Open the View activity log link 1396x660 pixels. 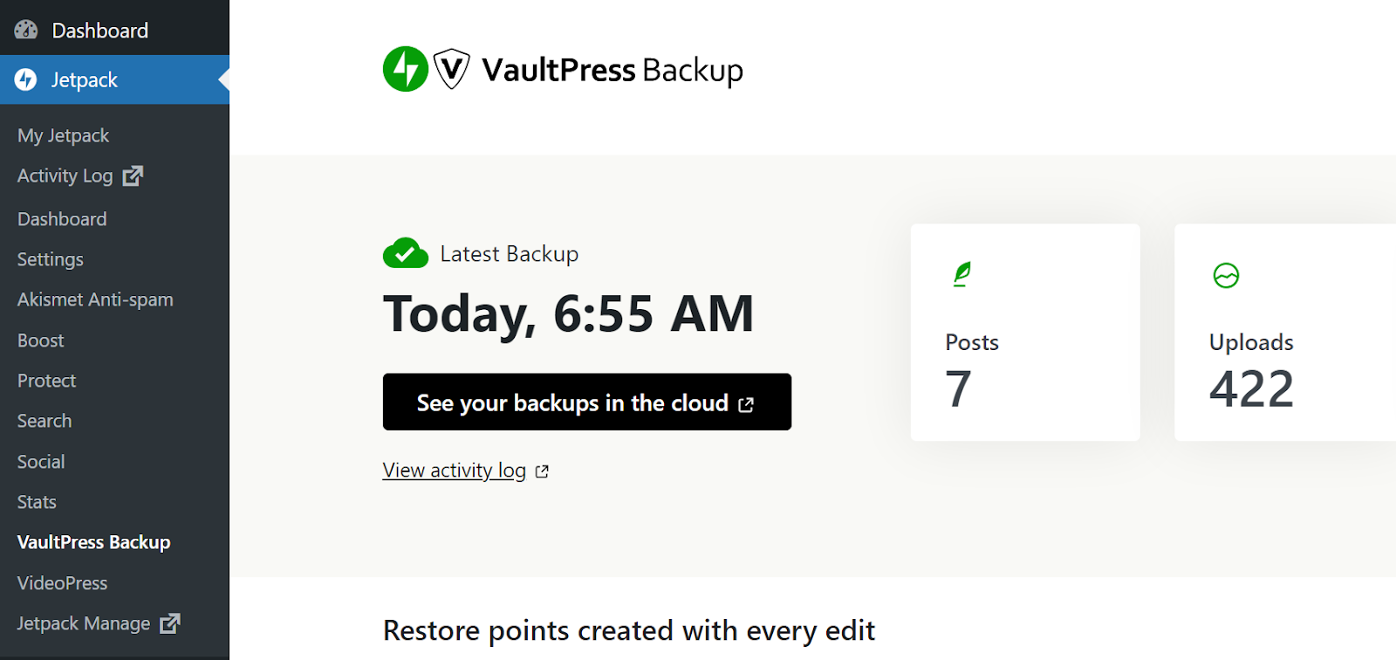tap(454, 470)
